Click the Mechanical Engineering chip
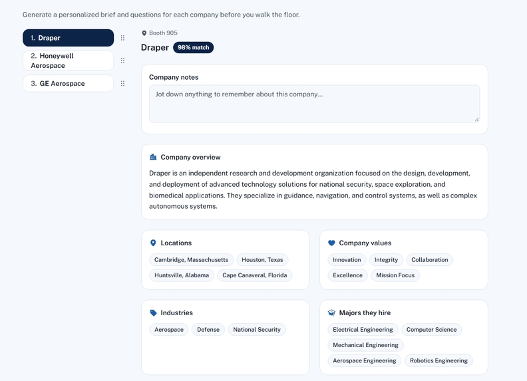 tap(366, 345)
